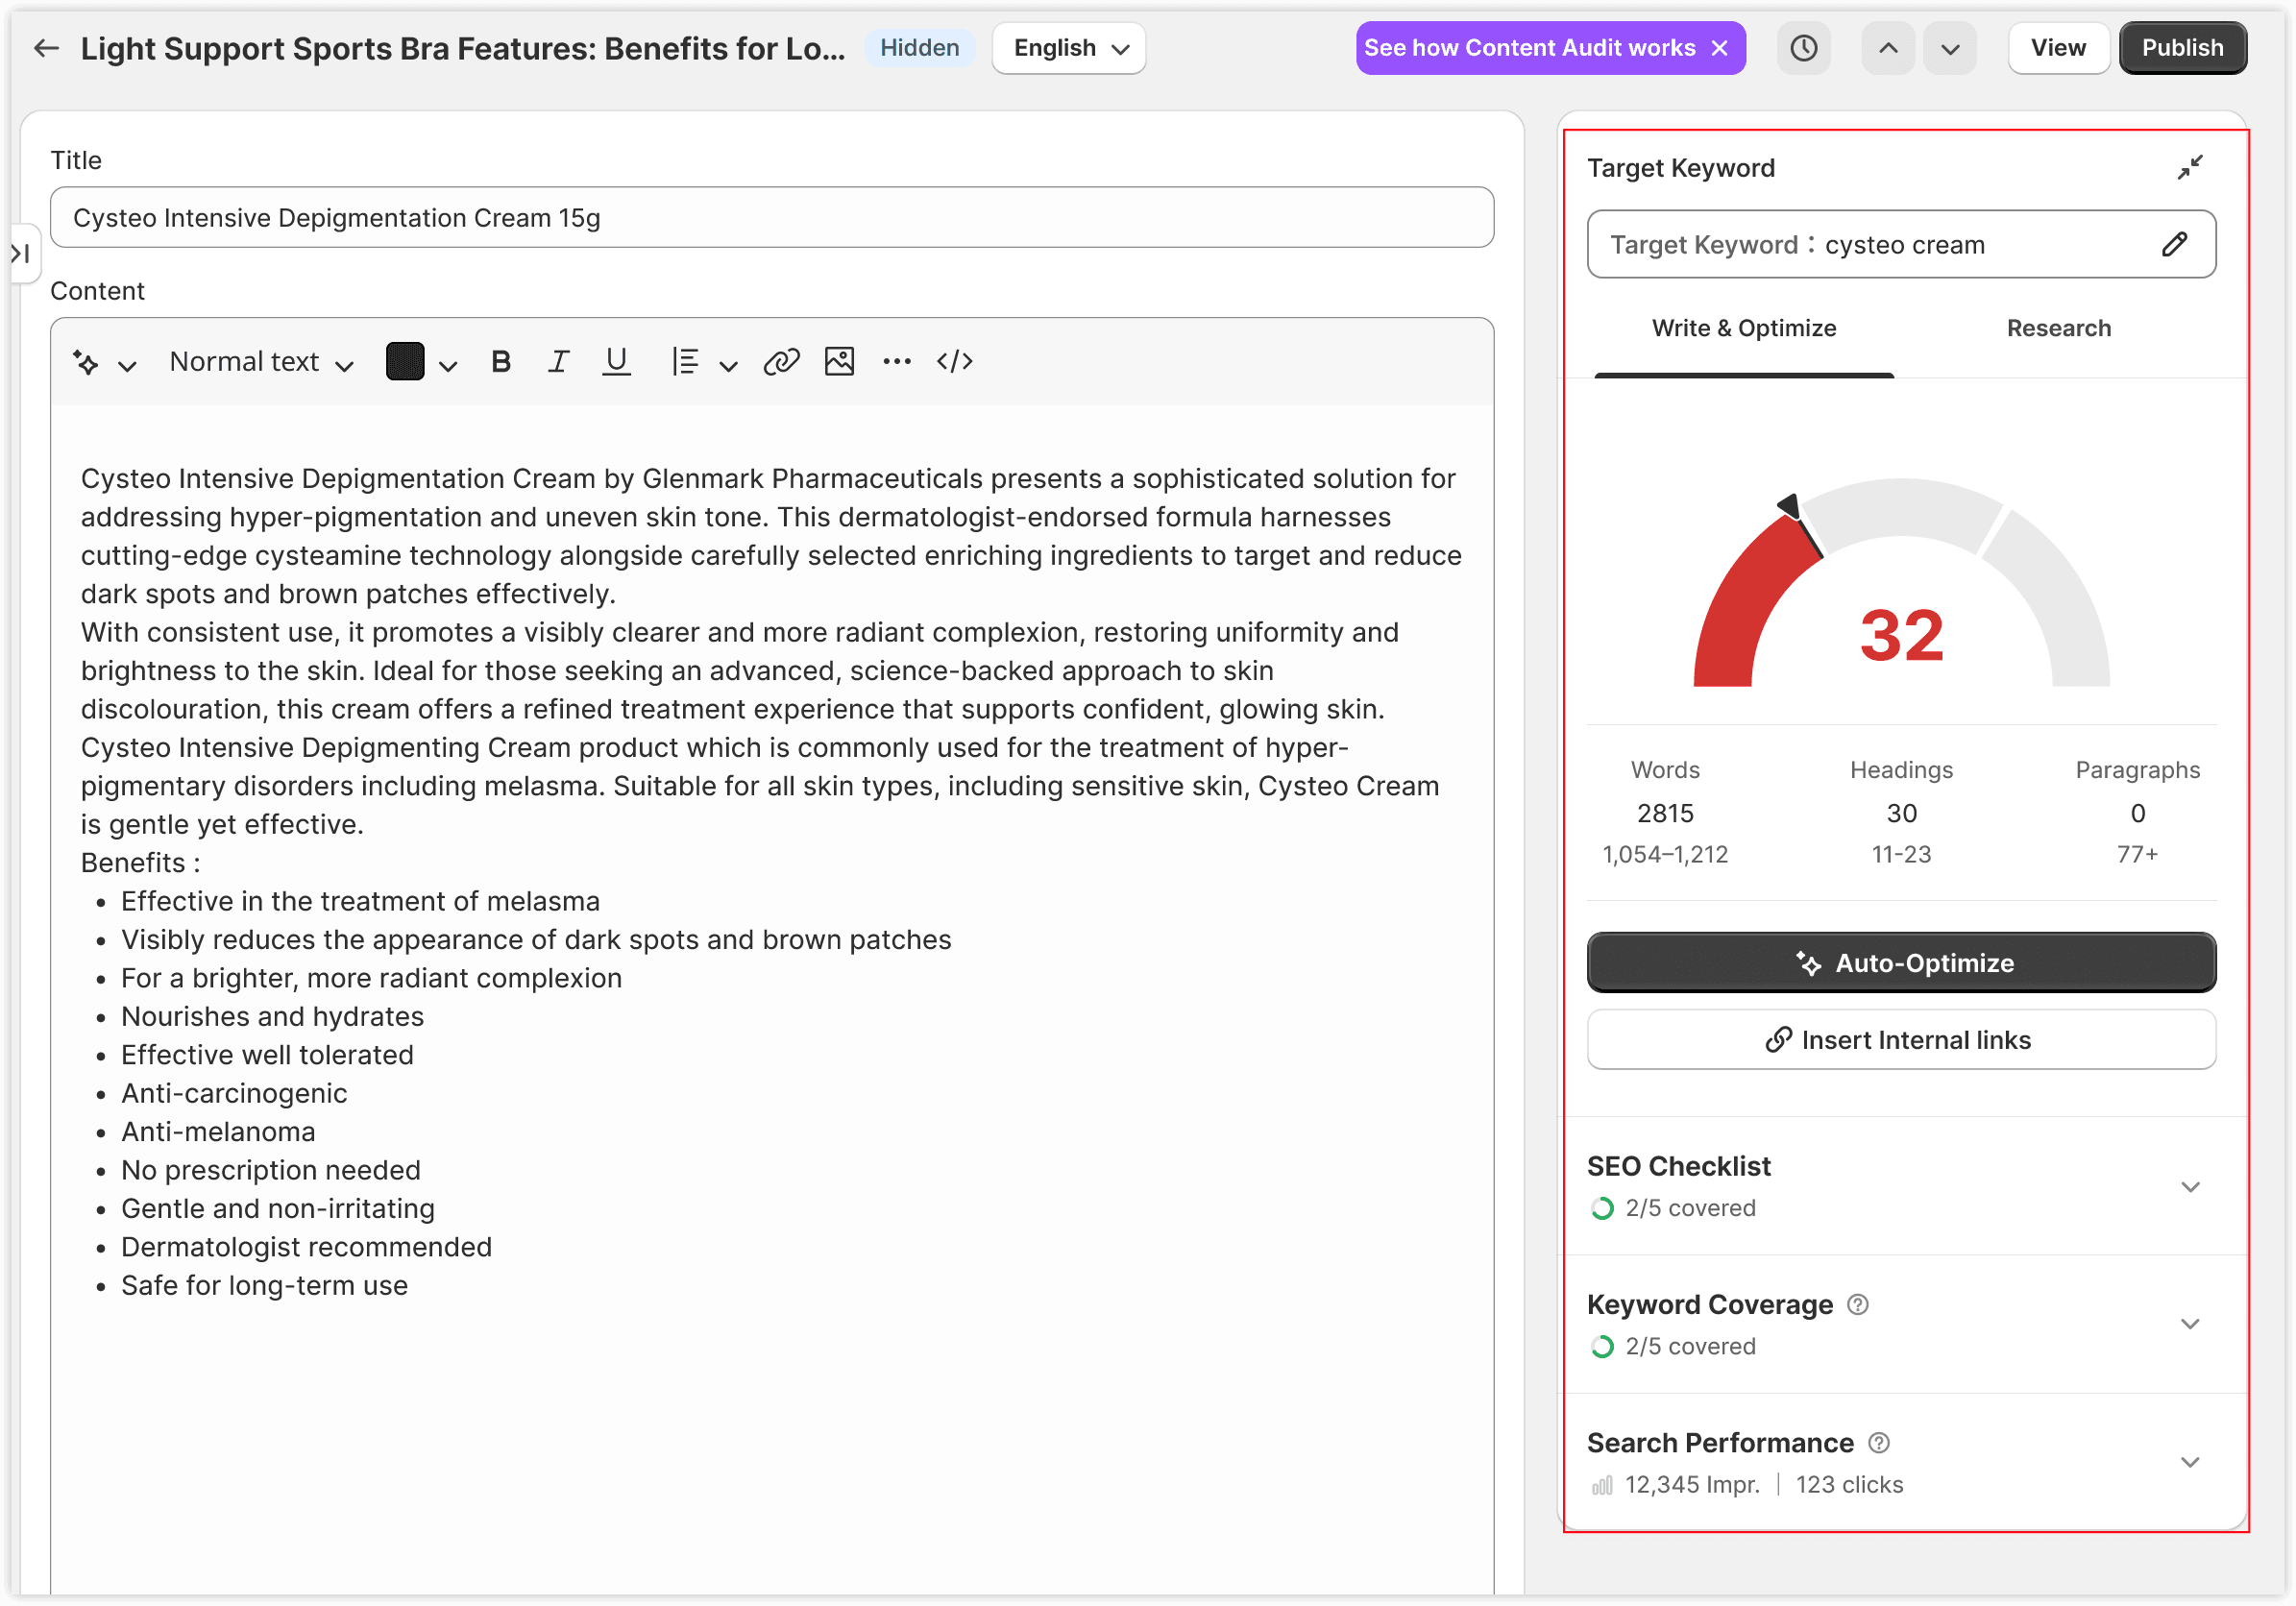Click bullet 'Effective well tolerated'

point(267,1055)
